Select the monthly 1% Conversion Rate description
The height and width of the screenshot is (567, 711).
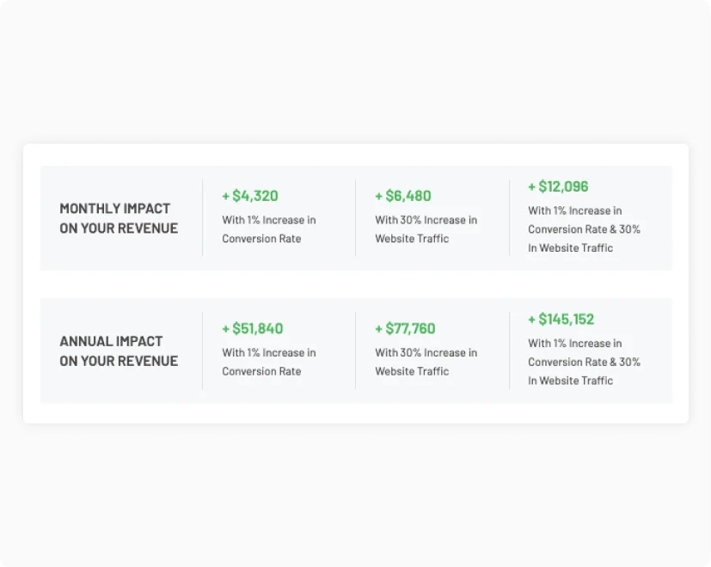[x=269, y=229]
